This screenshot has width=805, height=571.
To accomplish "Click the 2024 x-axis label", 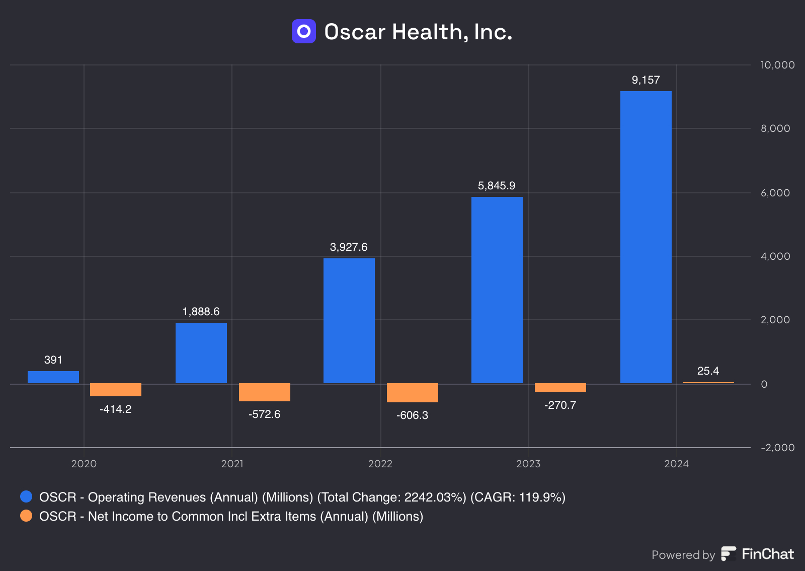I will click(x=677, y=464).
